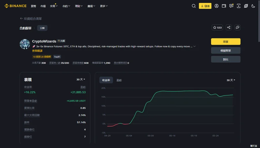Open the chart 30 天 range dropdown
Screen dimensions: 260x148
click(231, 80)
